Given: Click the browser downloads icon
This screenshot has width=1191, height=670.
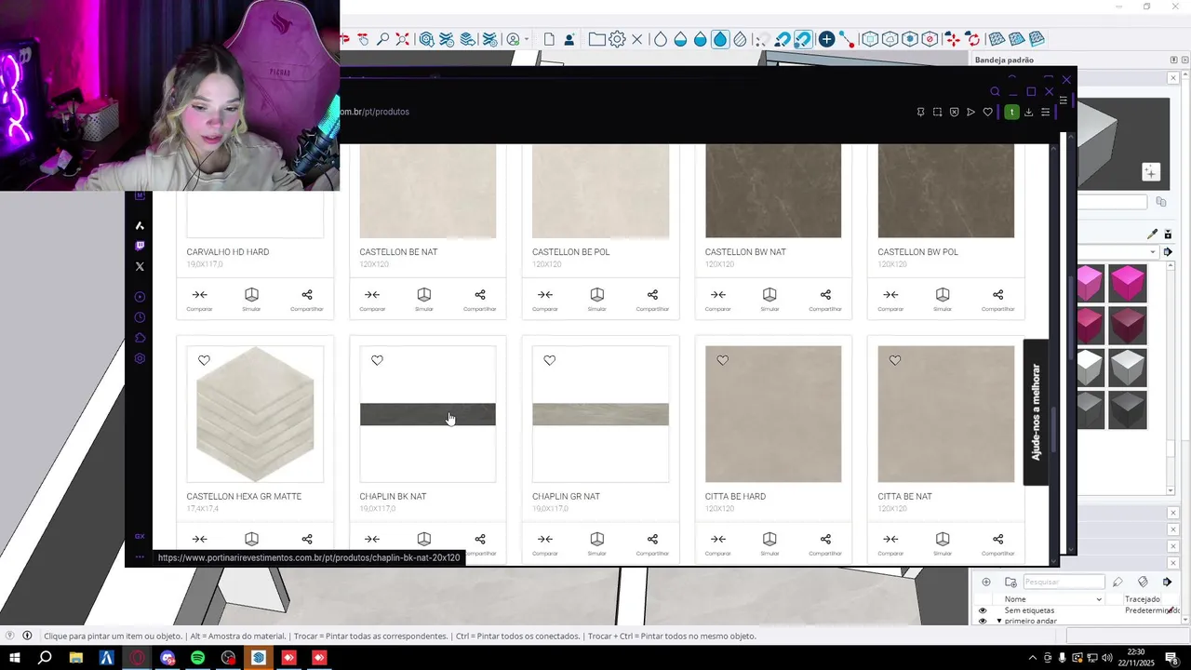Looking at the screenshot, I should tap(1028, 112).
